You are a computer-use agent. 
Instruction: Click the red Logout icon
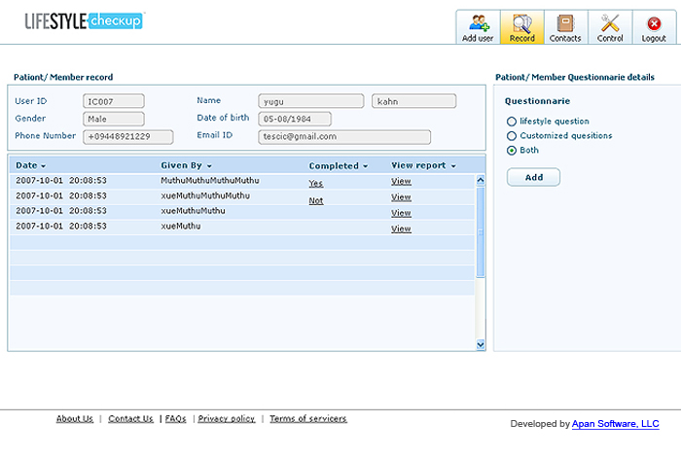tap(654, 23)
